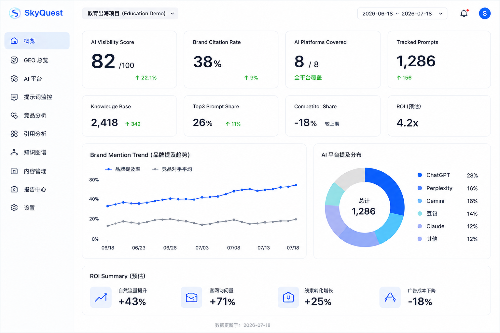500x333 pixels.
Task: Click the 自然流量提升 trend icon
Action: (x=101, y=297)
